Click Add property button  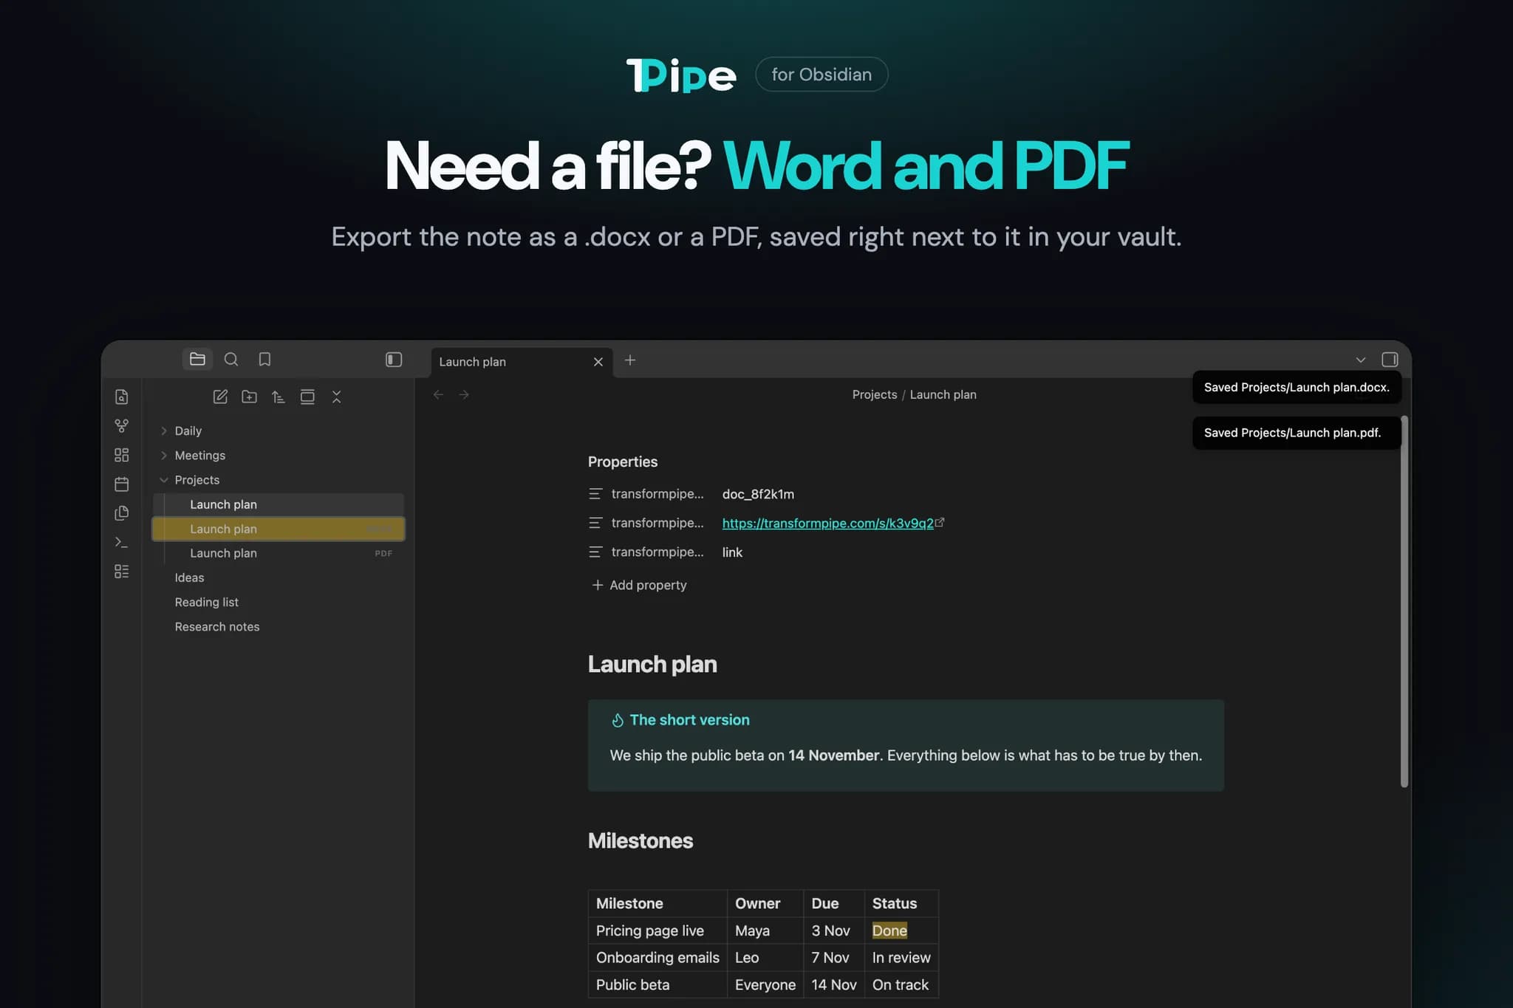(x=640, y=585)
